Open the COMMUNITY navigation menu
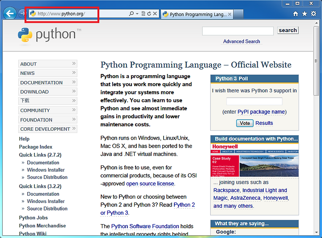The width and height of the screenshot is (322, 238). (48, 110)
